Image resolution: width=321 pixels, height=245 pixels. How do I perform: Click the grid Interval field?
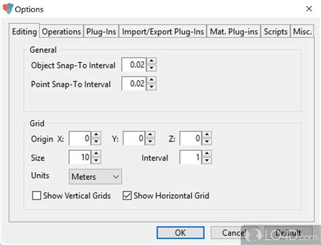191,157
